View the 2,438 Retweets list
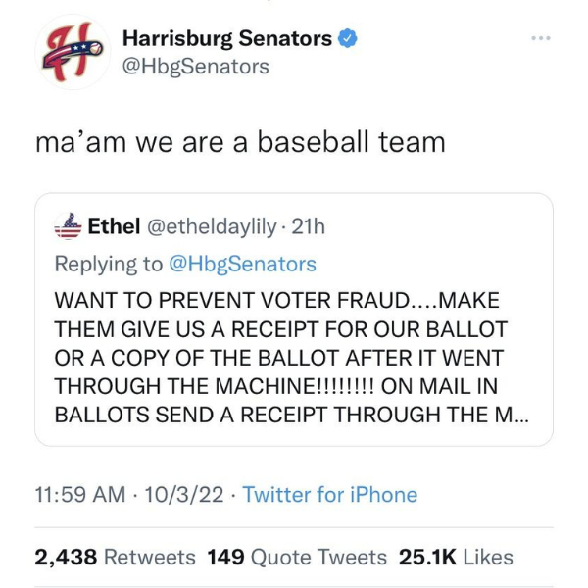 coord(115,557)
